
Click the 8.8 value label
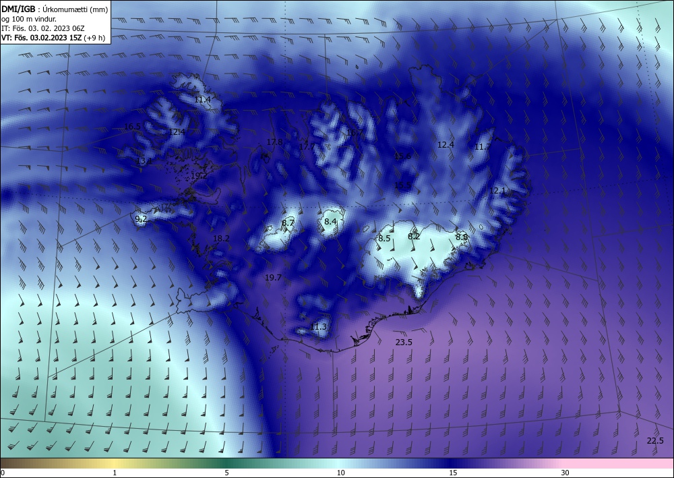click(462, 237)
